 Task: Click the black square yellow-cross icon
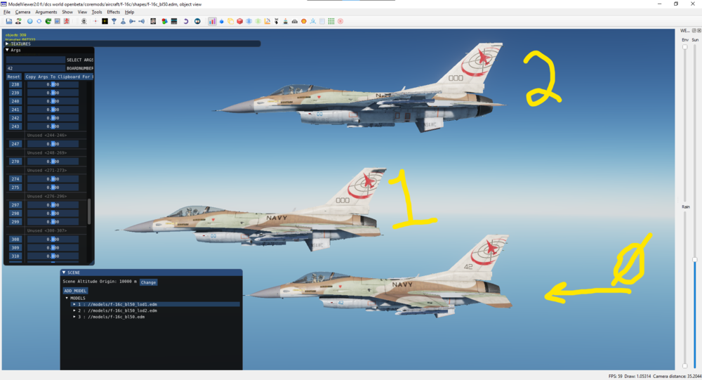coord(105,21)
